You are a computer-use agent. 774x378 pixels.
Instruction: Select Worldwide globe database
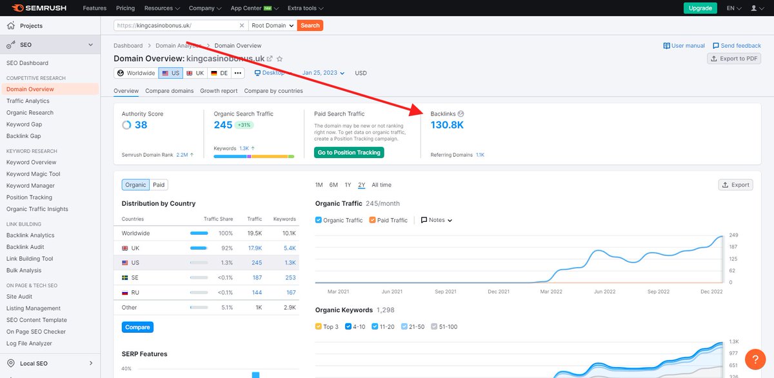pos(136,73)
